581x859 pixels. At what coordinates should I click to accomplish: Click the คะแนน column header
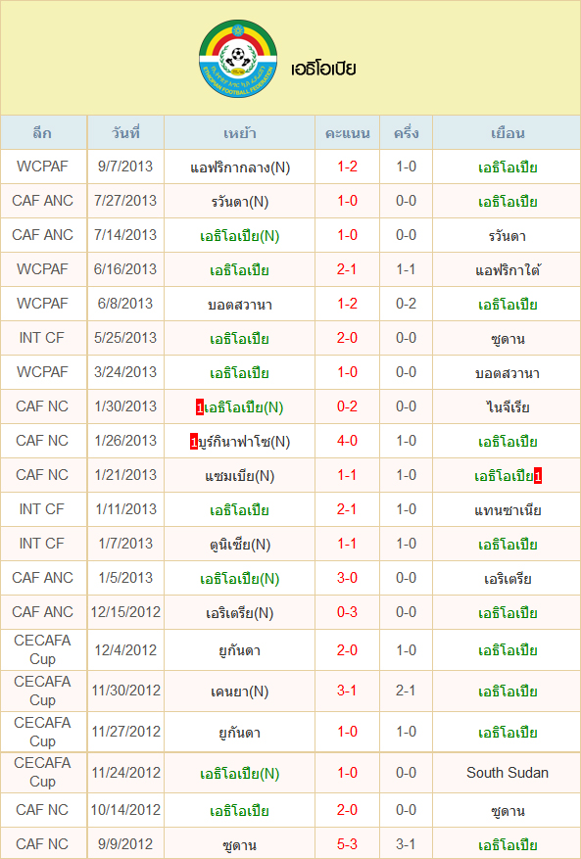348,133
